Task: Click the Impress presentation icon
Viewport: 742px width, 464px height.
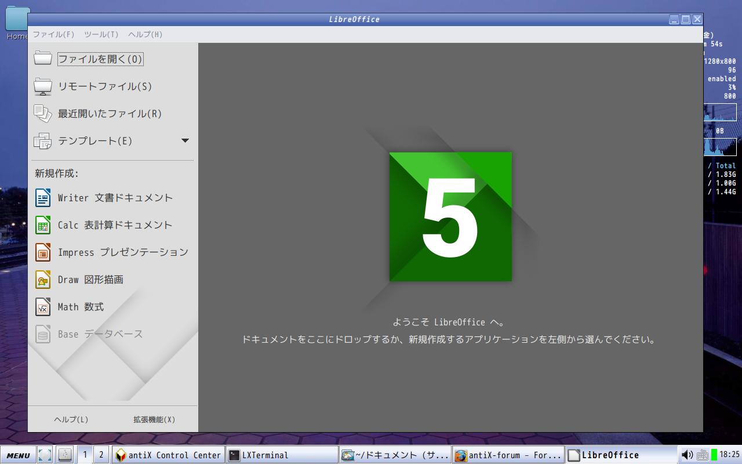Action: (43, 252)
